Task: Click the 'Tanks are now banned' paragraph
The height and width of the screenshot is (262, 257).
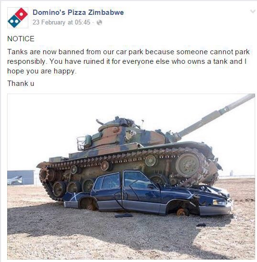Action: [x=128, y=61]
